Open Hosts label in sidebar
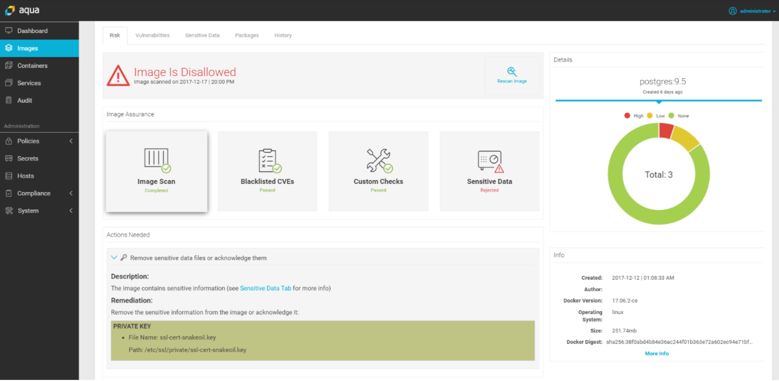The image size is (779, 381). tap(26, 176)
